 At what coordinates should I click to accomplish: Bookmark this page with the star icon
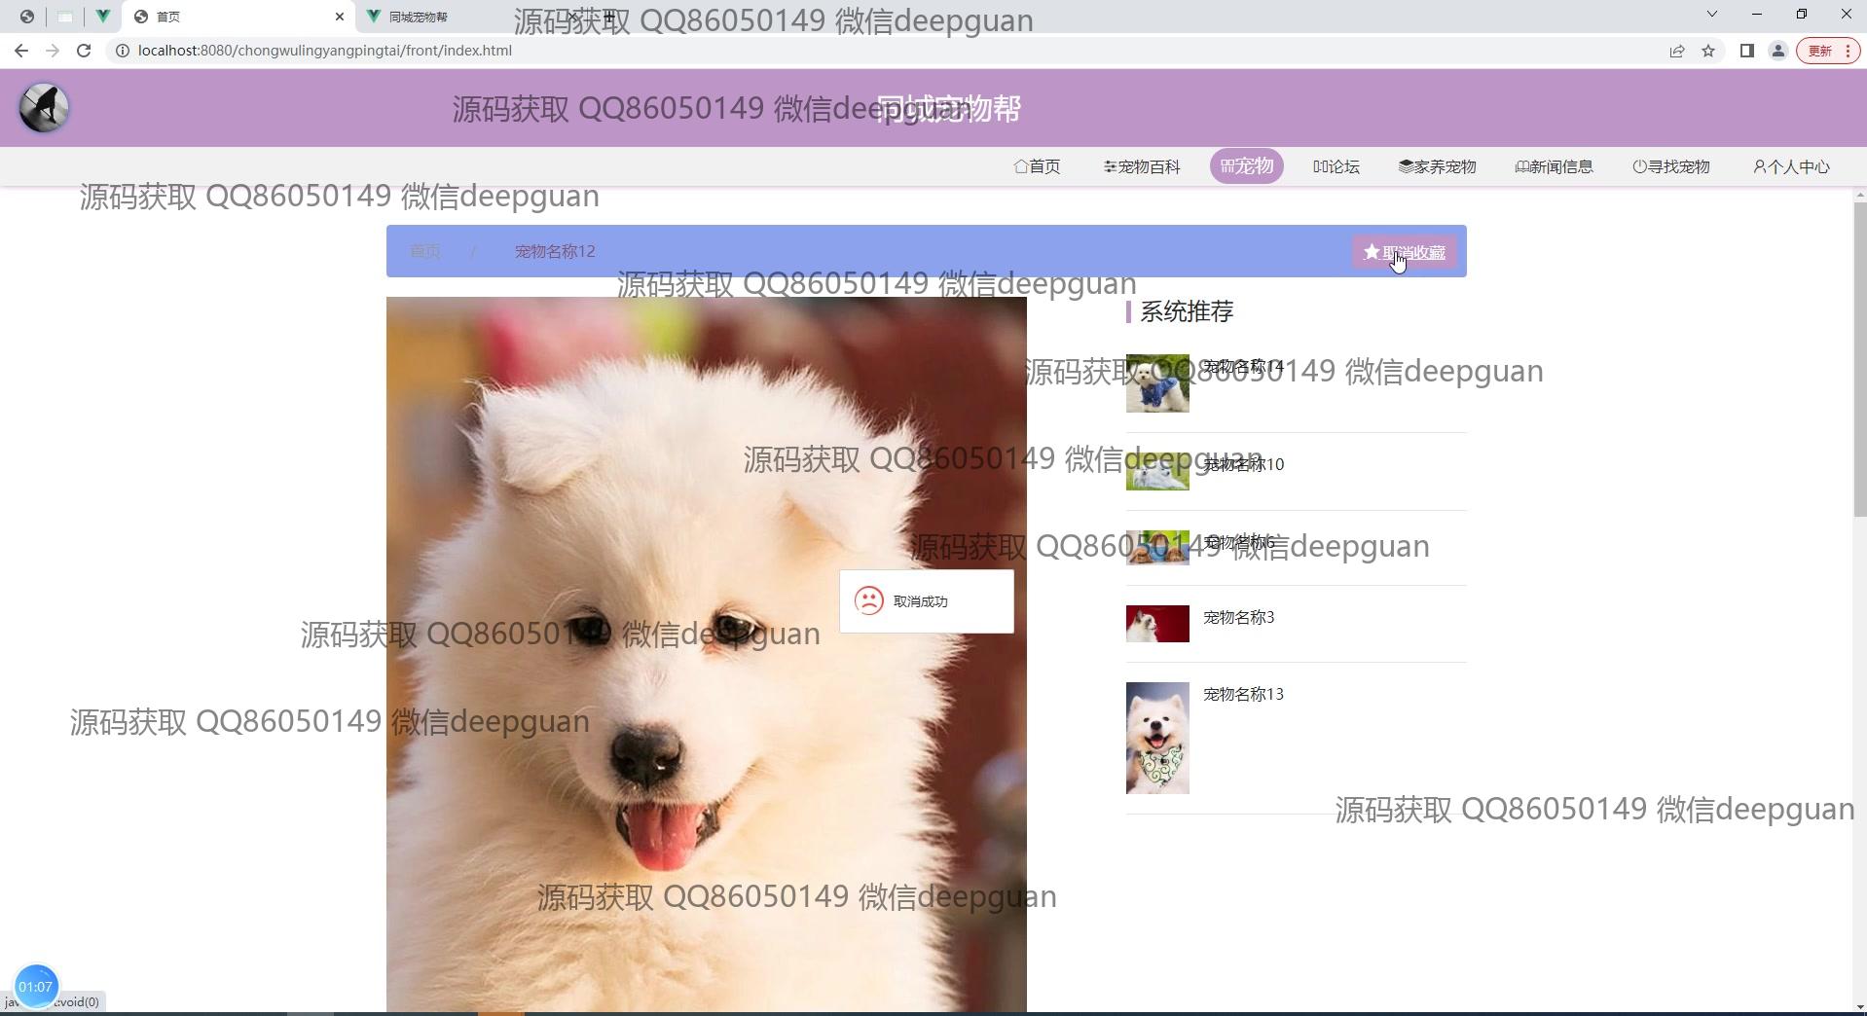point(1708,51)
